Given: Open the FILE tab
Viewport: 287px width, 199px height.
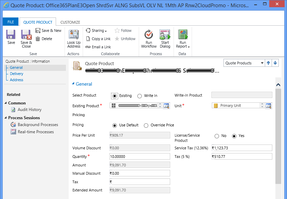Looking at the screenshot, I should coord(11,22).
